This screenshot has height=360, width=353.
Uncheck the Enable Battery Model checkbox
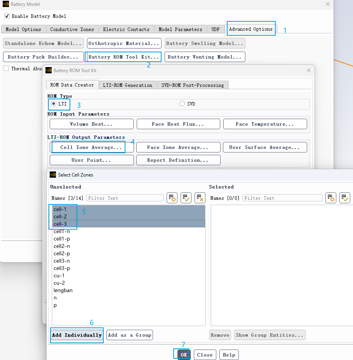(7, 16)
